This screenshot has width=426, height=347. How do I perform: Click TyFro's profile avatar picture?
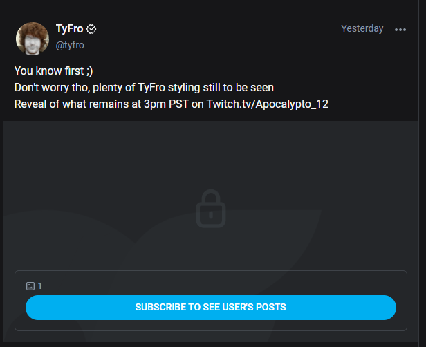33,39
